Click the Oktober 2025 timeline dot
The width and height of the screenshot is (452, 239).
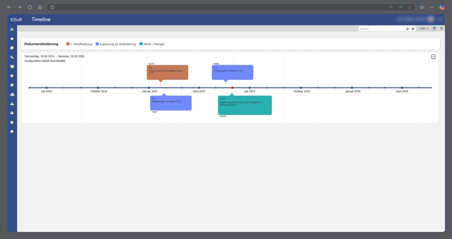[x=301, y=88]
